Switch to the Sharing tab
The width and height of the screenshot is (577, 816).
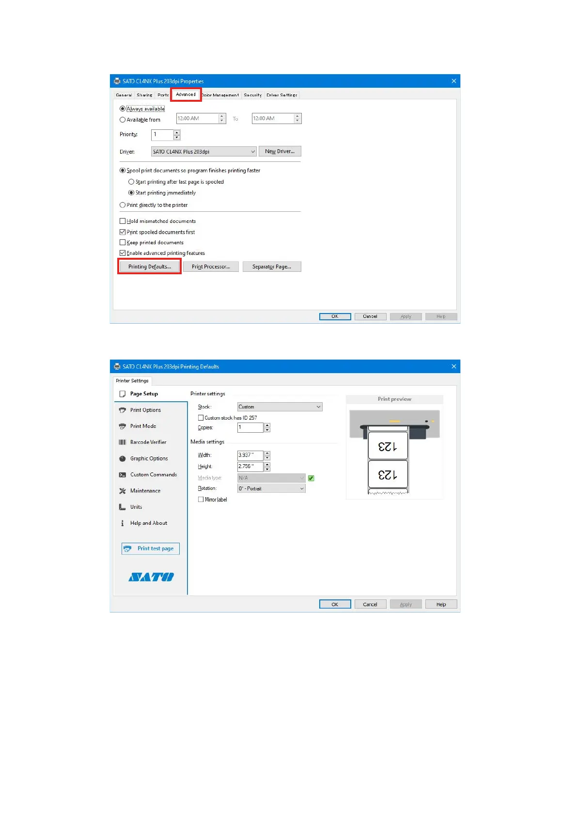pyautogui.click(x=144, y=95)
